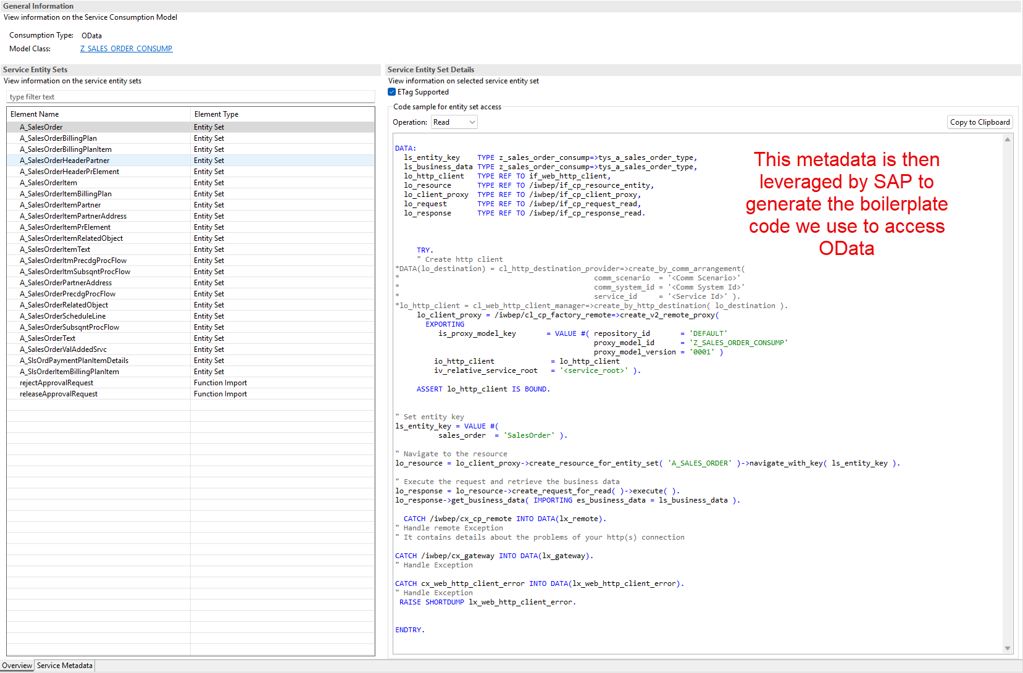Sort by the Element Name column header
Screen dimensions: 1023x673
pos(35,114)
